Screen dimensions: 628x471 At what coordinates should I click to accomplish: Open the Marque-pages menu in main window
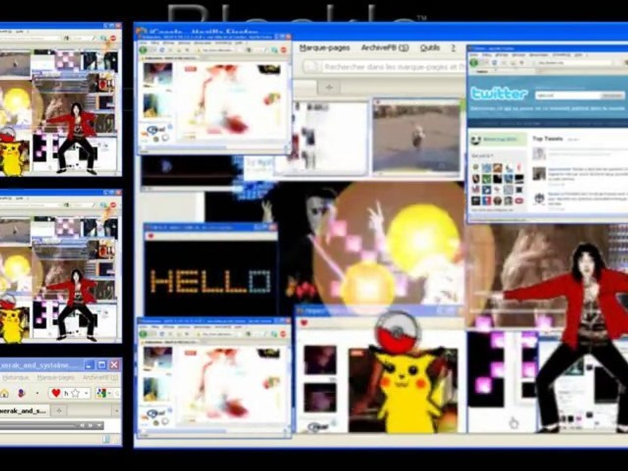point(325,48)
